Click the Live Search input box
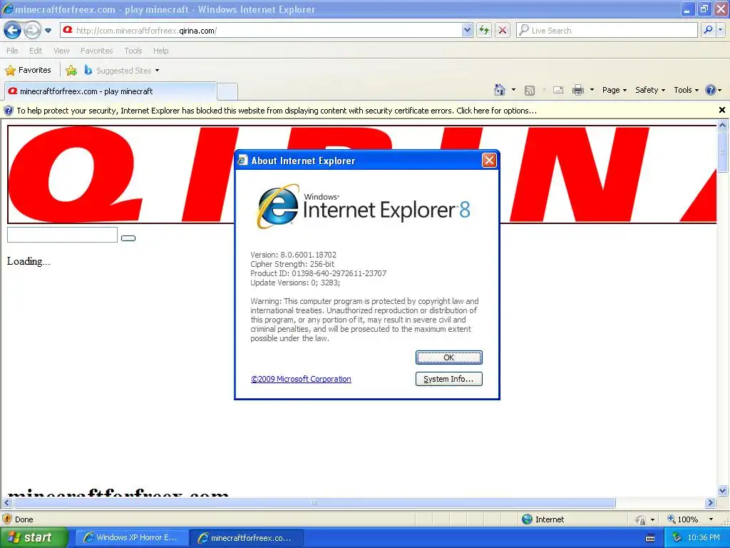This screenshot has height=548, width=730. [x=607, y=31]
